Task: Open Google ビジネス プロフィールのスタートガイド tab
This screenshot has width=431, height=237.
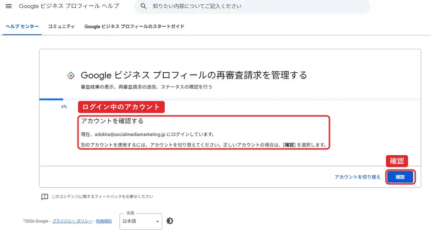Action: pyautogui.click(x=134, y=26)
